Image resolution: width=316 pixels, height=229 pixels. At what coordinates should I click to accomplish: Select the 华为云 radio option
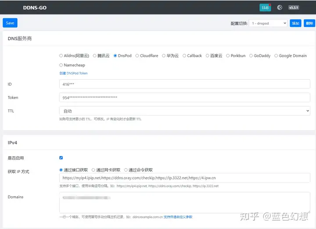tap(164, 56)
